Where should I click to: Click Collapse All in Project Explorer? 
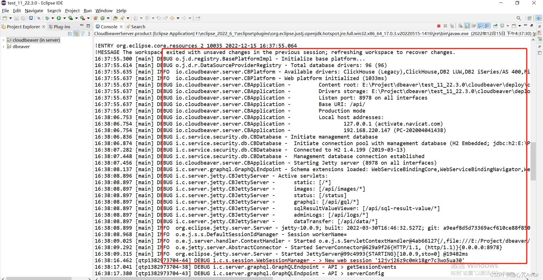[x=70, y=34]
